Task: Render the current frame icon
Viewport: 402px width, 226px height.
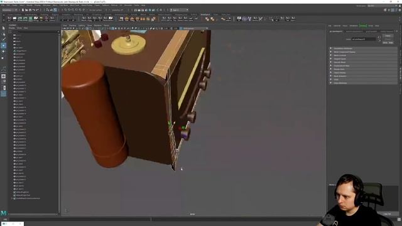Action: pos(139,10)
